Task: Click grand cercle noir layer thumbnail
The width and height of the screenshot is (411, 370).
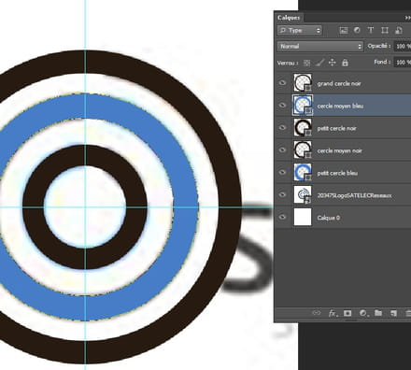Action: tap(303, 83)
